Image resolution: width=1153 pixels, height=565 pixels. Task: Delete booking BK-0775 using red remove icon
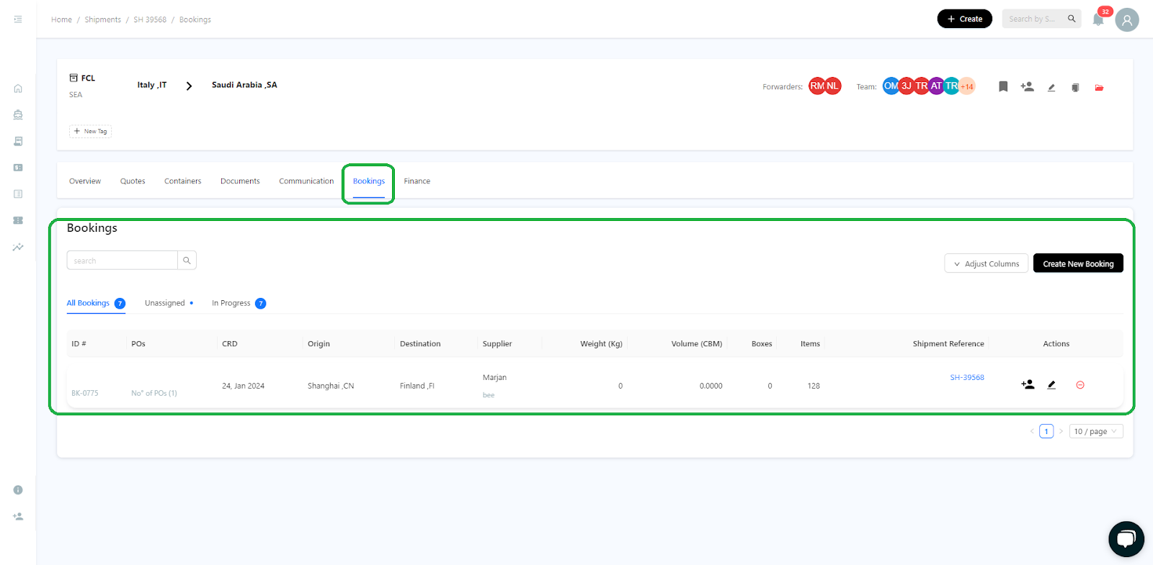pos(1079,385)
